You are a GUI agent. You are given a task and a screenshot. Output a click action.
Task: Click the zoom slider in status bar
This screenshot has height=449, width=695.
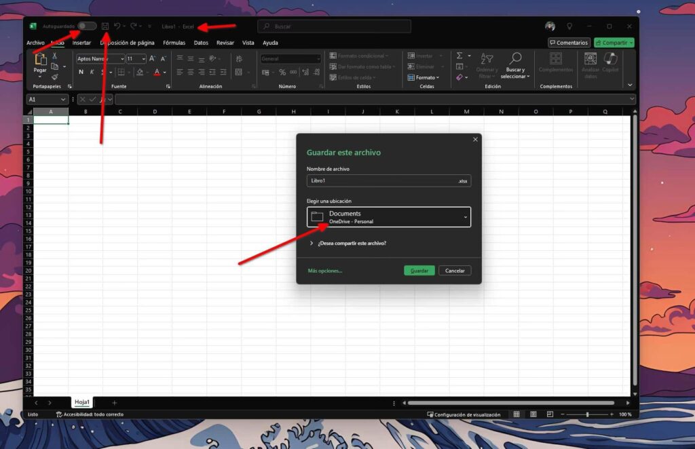(587, 414)
